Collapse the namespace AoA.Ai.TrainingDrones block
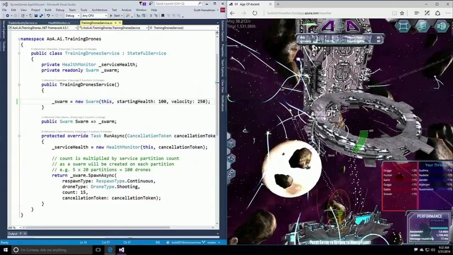This screenshot has height=255, width=453. pos(19,39)
